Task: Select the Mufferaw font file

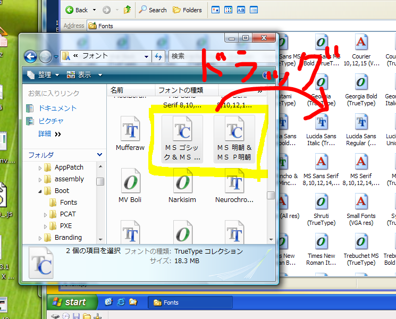Action: point(130,133)
